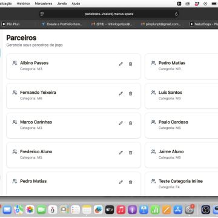Open the App Store in the Dock

pyautogui.click(x=178, y=210)
